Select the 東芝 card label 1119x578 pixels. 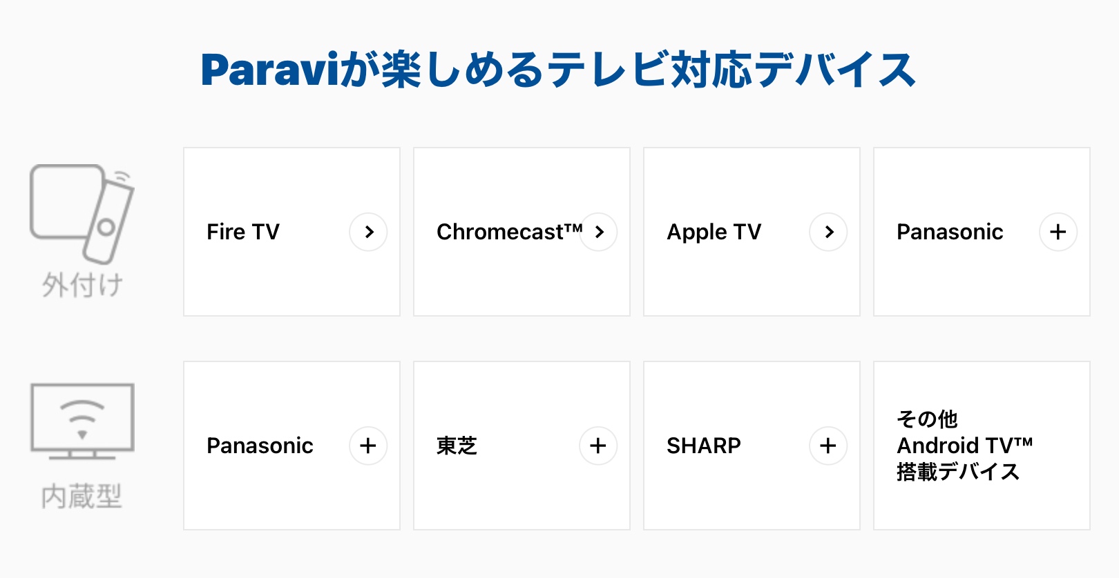(457, 446)
